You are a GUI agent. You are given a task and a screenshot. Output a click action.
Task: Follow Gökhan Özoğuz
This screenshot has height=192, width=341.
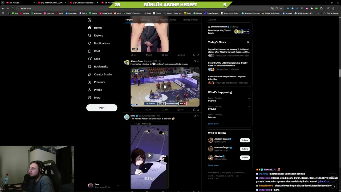click(245, 149)
